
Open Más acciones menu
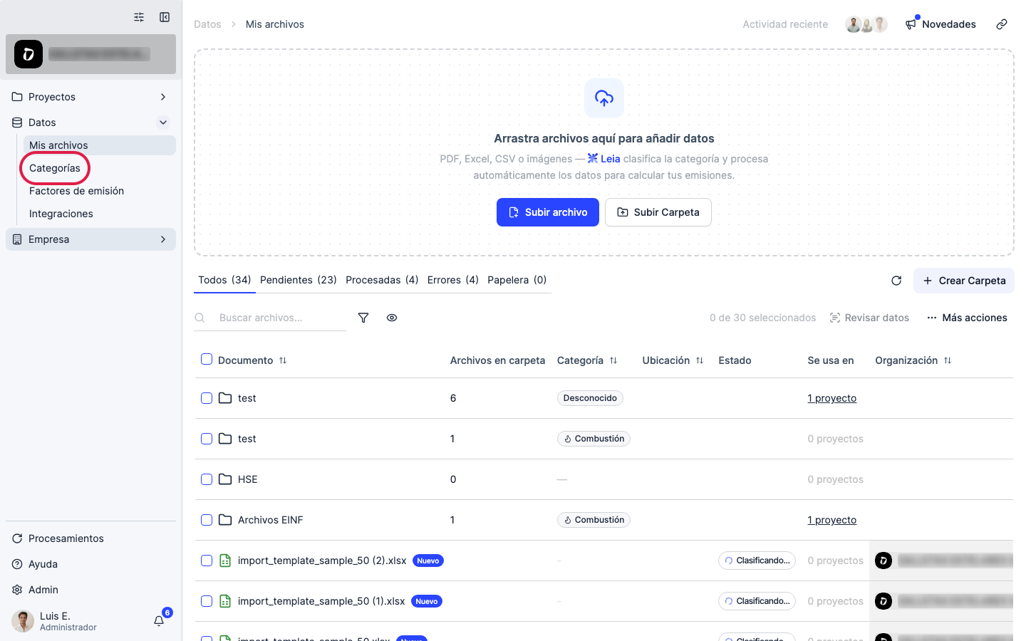[x=967, y=318]
